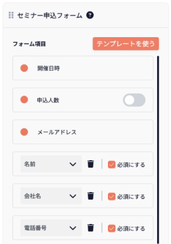This screenshot has width=171, height=244.
Task: Click the orange dot beside 申込人数
Action: (24, 100)
